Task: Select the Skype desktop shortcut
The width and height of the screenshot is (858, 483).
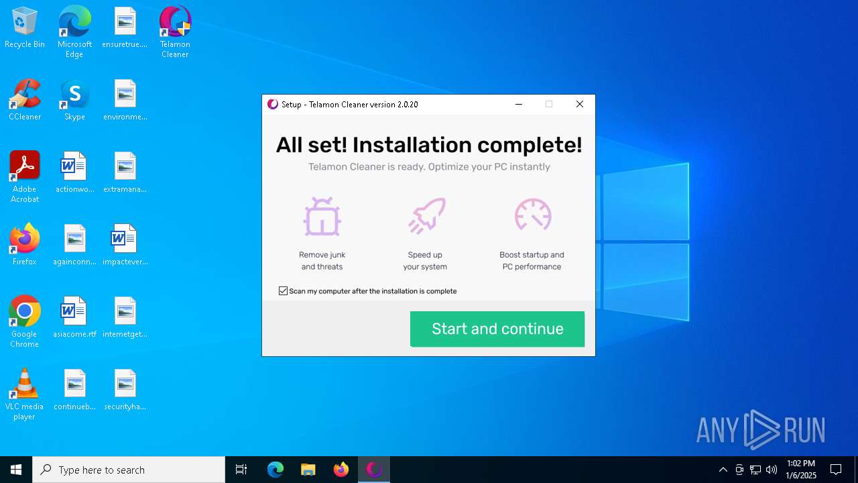Action: tap(74, 101)
